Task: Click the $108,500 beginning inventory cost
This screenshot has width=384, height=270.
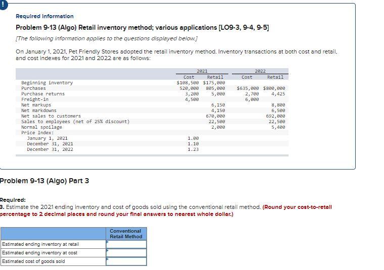Action: pyautogui.click(x=187, y=83)
